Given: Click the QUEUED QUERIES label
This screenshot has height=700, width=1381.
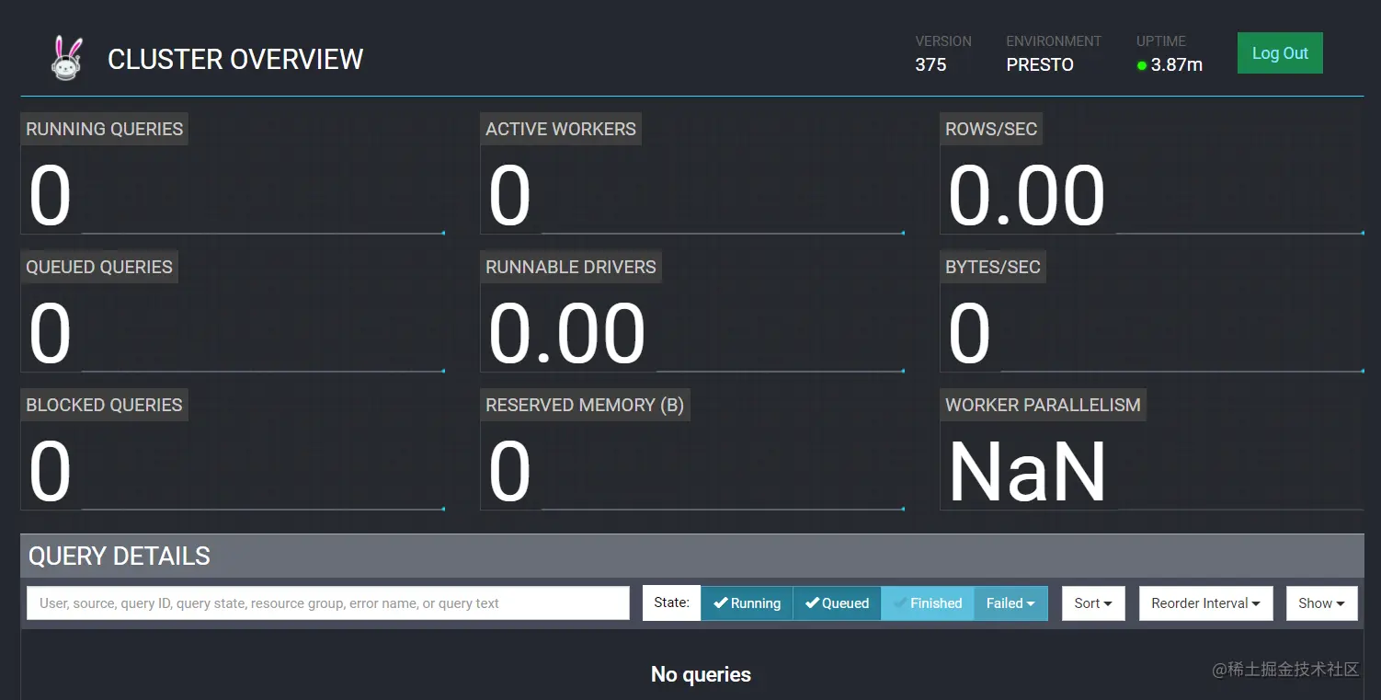Looking at the screenshot, I should 99,267.
